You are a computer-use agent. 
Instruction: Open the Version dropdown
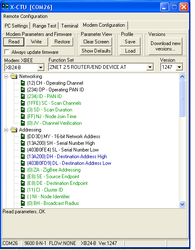click(179, 67)
